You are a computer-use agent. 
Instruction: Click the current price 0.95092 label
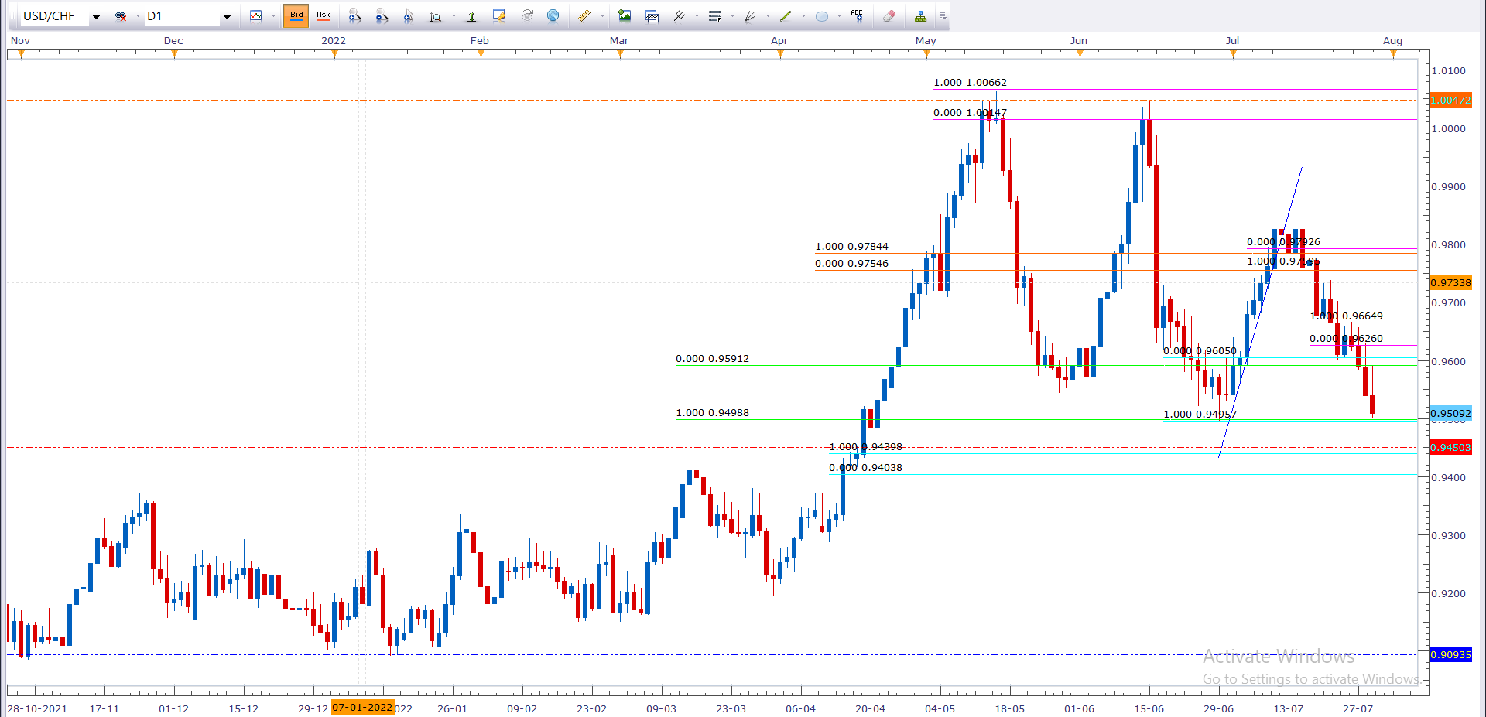point(1450,414)
